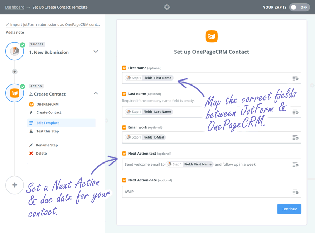This screenshot has width=315, height=233.
Task: Click the small OnePageCRM icon in sidebar
Action: tap(31, 104)
